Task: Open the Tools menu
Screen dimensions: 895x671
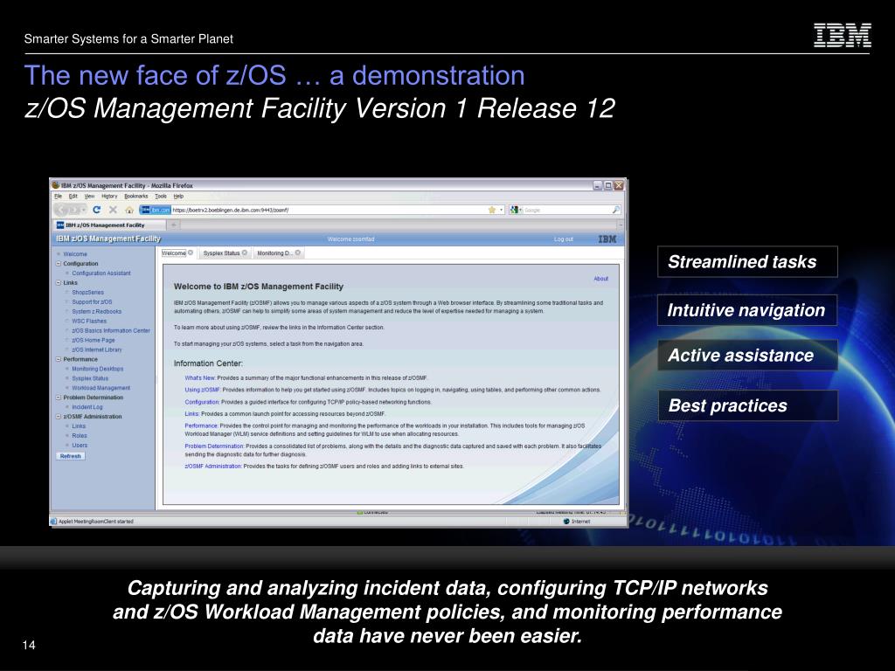Action: 161,197
